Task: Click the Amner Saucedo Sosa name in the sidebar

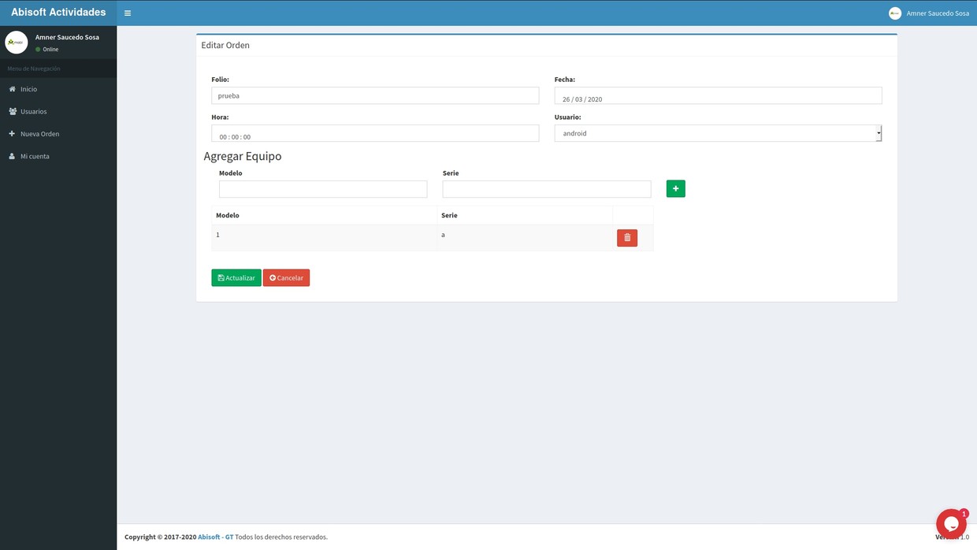Action: (67, 37)
